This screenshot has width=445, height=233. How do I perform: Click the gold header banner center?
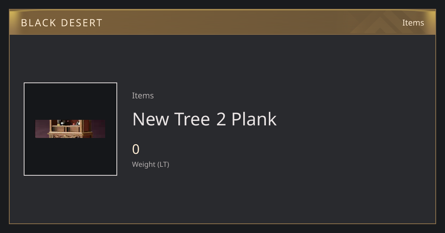point(222,22)
